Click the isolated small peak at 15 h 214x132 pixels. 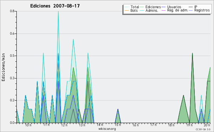pos(118,116)
